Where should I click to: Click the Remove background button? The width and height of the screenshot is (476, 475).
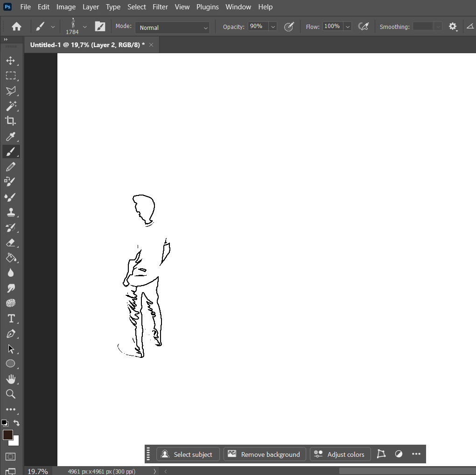[265, 454]
